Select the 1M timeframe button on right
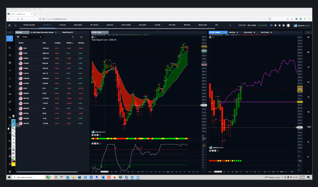 pyautogui.click(x=308, y=37)
